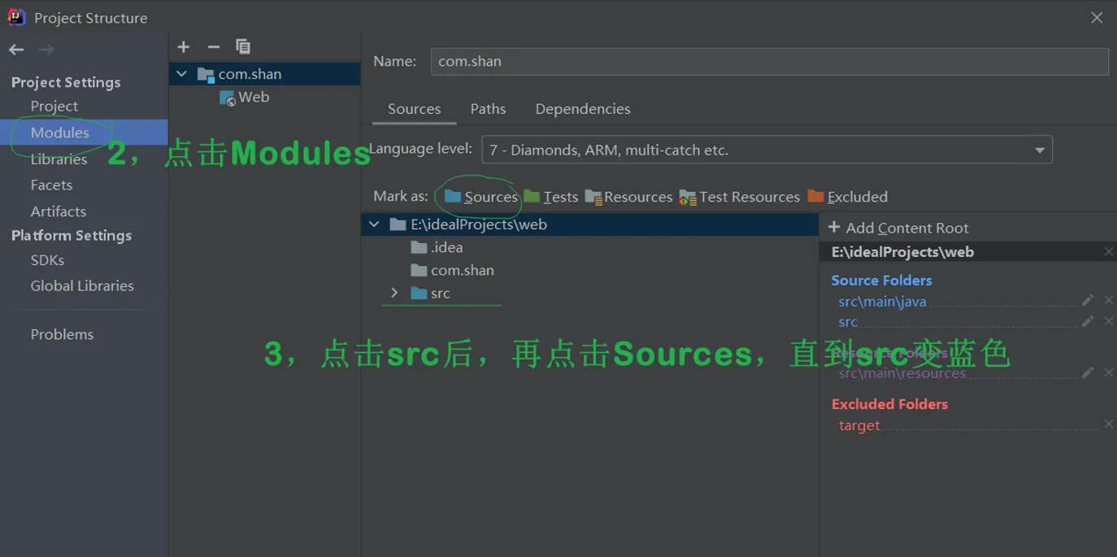This screenshot has height=557, width=1117.
Task: Copy the selected module icon
Action: 243,46
